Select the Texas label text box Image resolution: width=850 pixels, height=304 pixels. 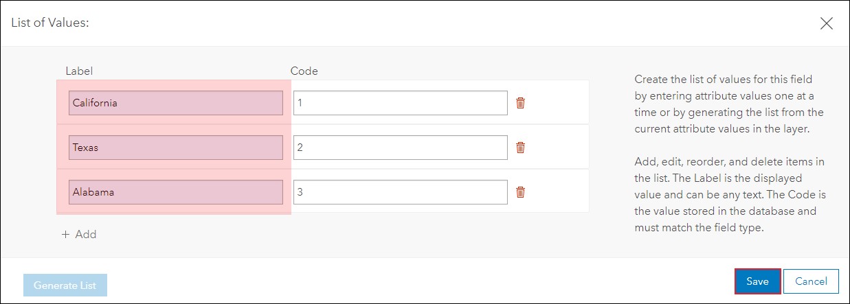click(x=176, y=148)
